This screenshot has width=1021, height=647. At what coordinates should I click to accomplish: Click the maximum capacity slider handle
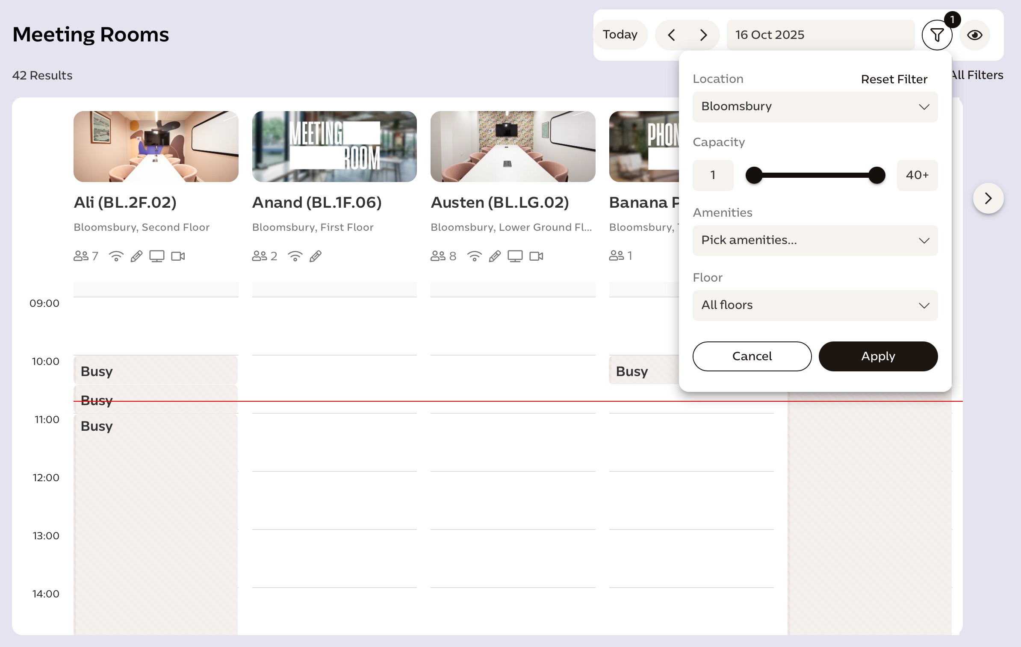point(876,175)
